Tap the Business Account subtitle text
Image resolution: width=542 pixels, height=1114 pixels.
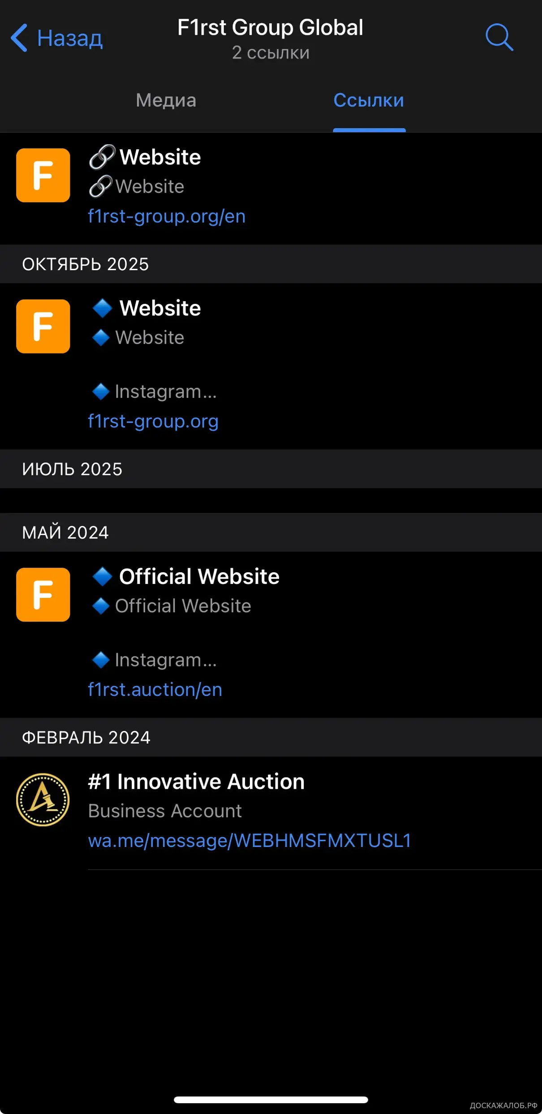click(x=165, y=811)
